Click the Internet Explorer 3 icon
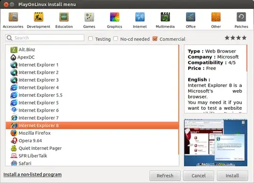The width and height of the screenshot is (254, 183). coord(14,80)
